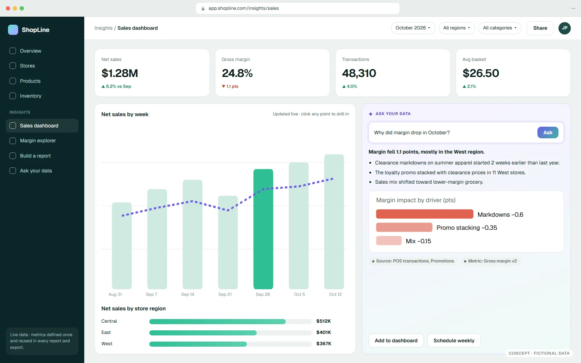Click the East region $401K value
The width and height of the screenshot is (581, 363).
324,333
